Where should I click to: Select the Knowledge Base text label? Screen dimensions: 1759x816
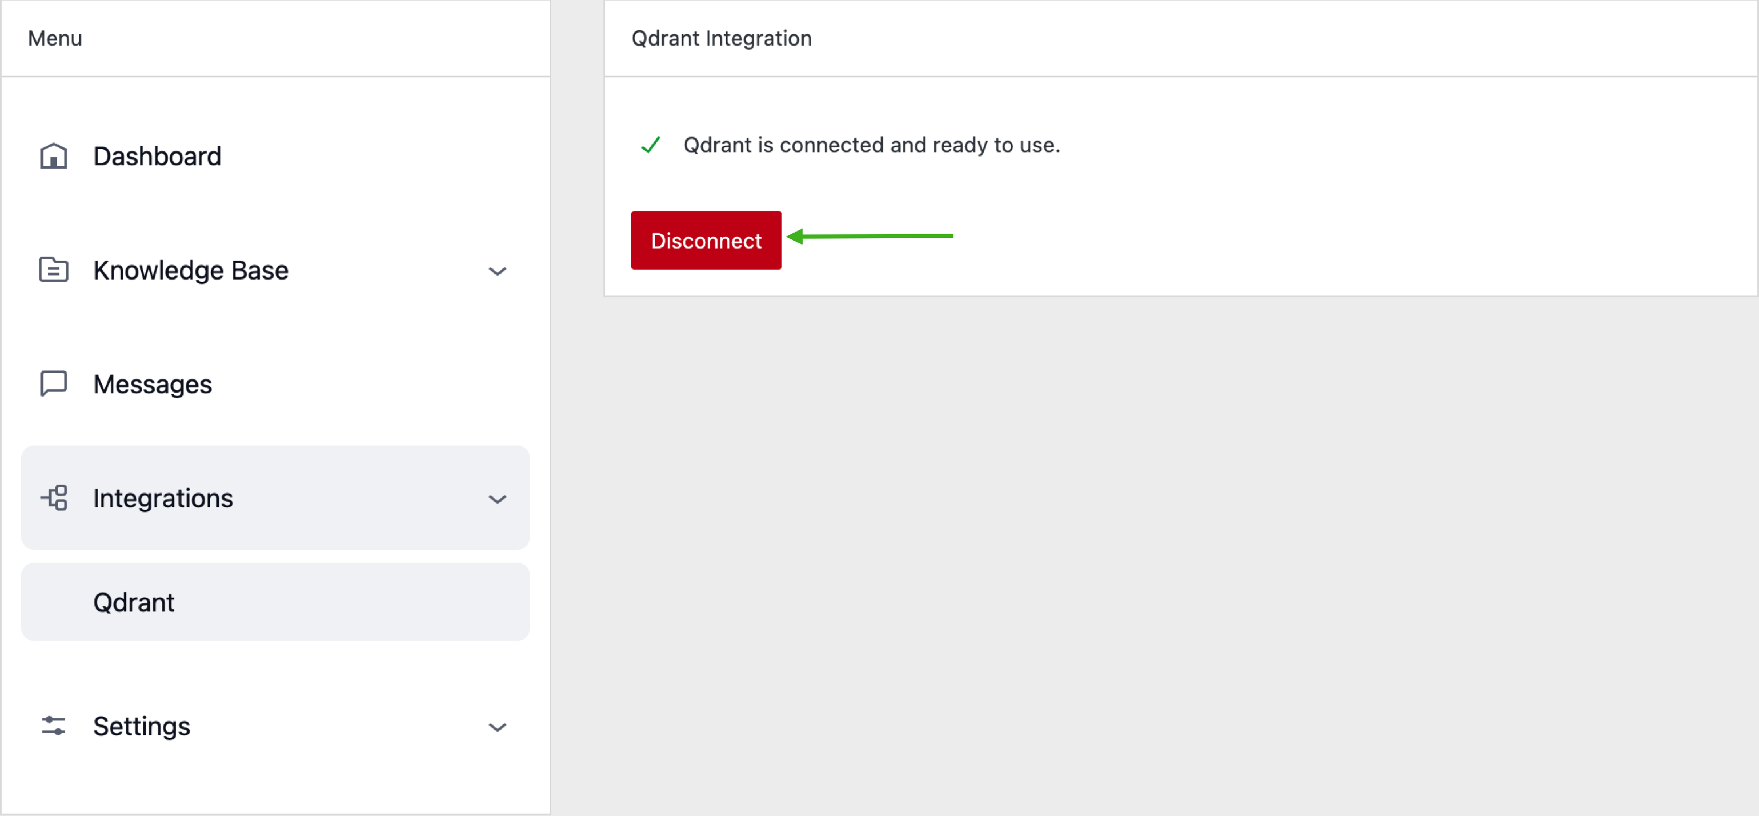(191, 270)
